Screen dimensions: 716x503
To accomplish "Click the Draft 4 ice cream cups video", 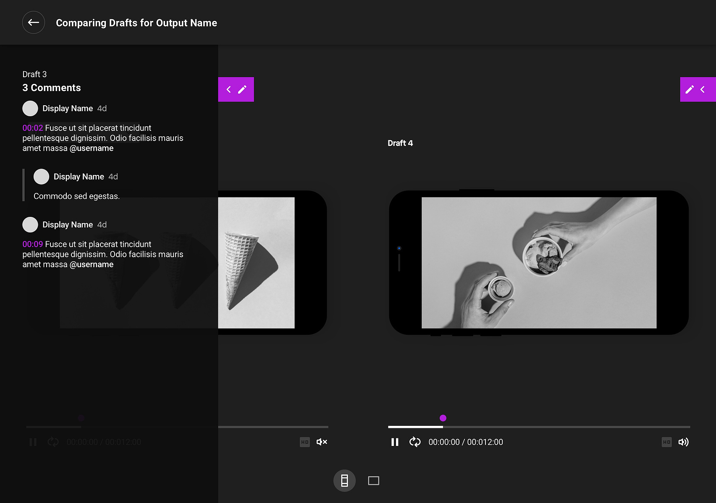I will (539, 263).
